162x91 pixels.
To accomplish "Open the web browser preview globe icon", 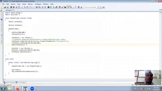I will pos(48,7).
